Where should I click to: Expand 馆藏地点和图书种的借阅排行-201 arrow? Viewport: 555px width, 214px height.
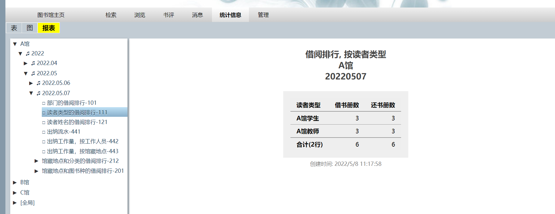coord(36,171)
